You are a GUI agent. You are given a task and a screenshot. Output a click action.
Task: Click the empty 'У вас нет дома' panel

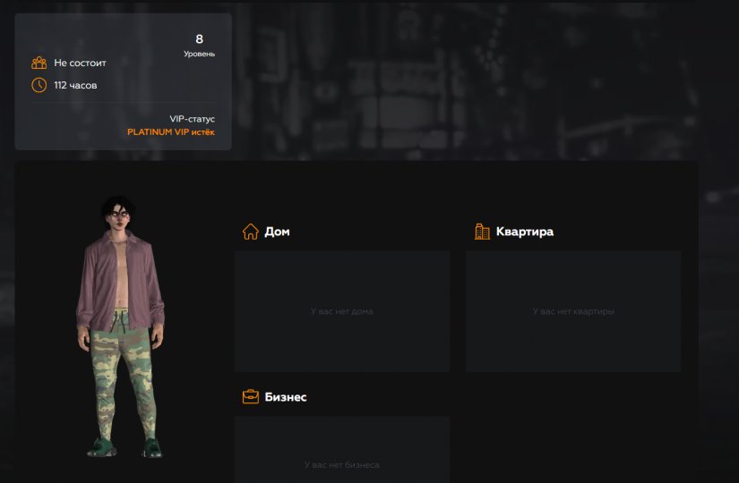pyautogui.click(x=342, y=311)
